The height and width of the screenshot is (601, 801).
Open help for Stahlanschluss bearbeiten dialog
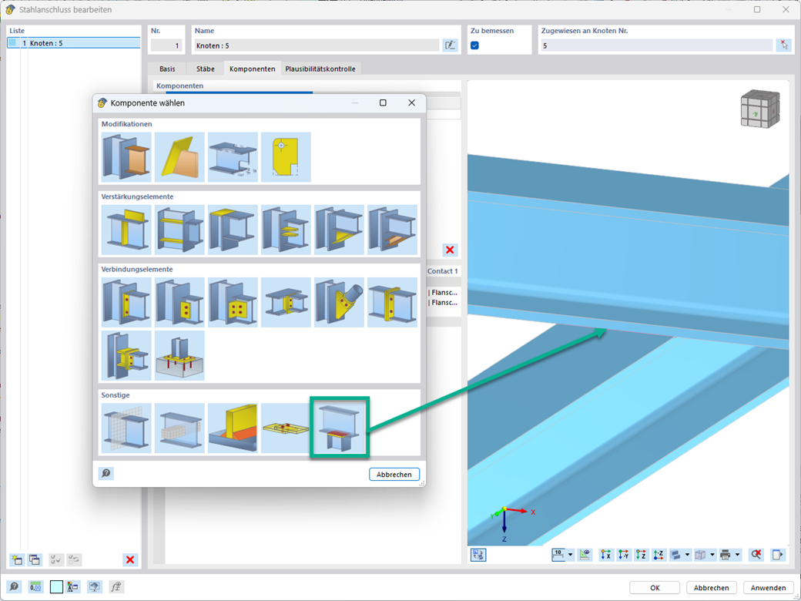point(15,587)
